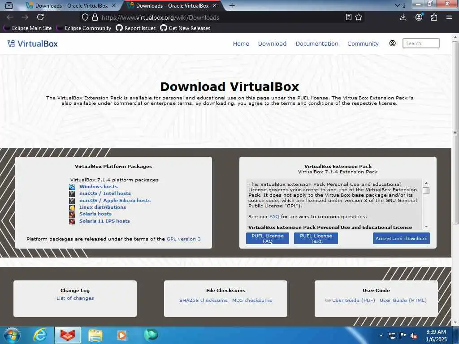Click the volume speaker tray icon
Image resolution: width=459 pixels, height=344 pixels.
414,335
